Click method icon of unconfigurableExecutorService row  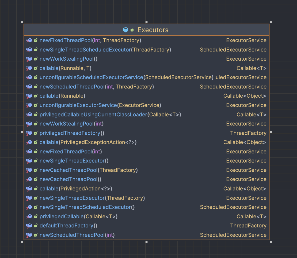click(x=29, y=105)
